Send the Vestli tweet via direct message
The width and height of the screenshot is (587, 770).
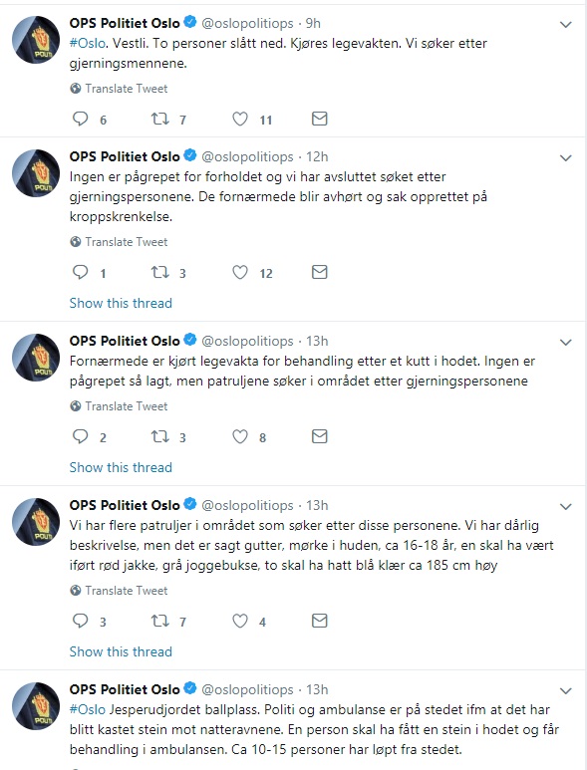(319, 119)
